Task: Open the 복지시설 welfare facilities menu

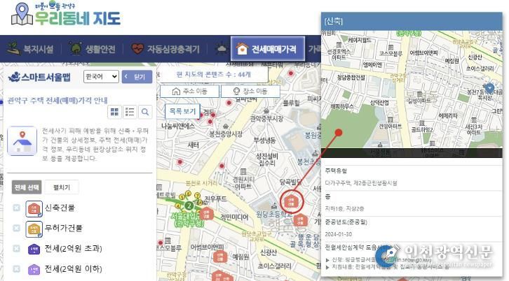Action: [x=30, y=49]
